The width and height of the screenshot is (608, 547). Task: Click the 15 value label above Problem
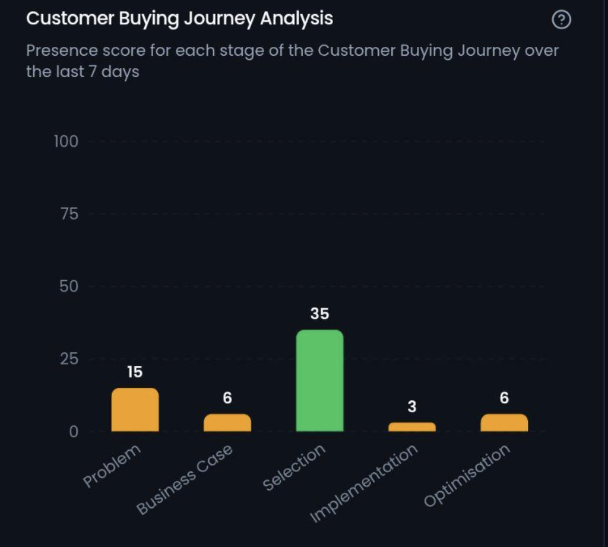point(135,372)
